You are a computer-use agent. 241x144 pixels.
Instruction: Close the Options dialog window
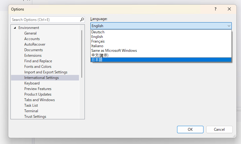(229, 9)
